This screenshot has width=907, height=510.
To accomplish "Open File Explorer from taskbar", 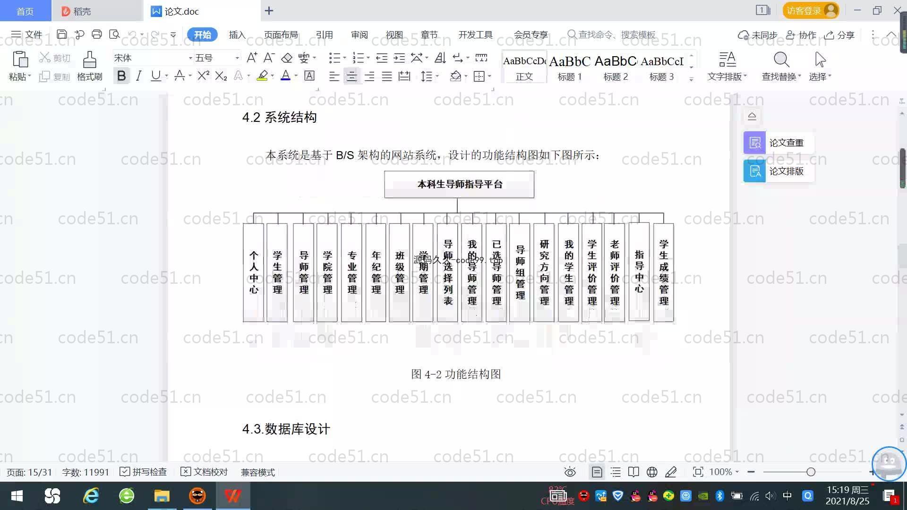I will (x=162, y=496).
